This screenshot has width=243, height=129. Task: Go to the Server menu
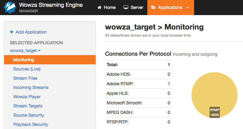133,7
